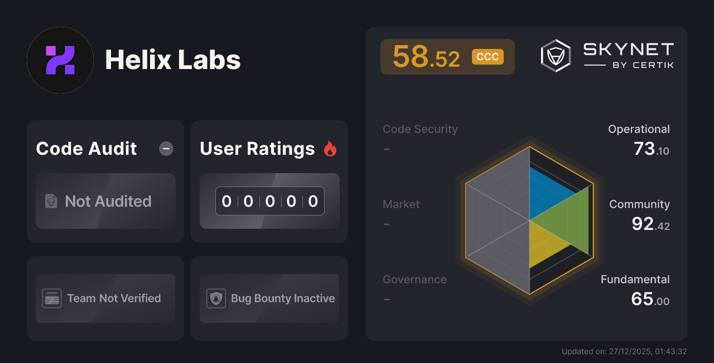Open the overall 58.52 score details
Screen dimensions: 714x363
[426, 56]
